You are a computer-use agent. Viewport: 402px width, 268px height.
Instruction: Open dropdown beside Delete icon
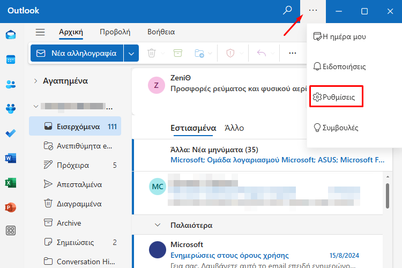point(163,54)
